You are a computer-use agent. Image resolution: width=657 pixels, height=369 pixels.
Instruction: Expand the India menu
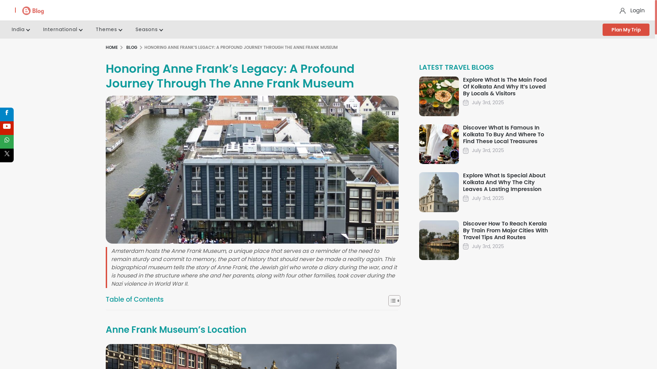click(x=21, y=30)
